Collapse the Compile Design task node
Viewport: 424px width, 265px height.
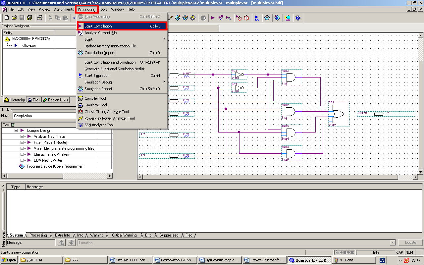pyautogui.click(x=16, y=131)
